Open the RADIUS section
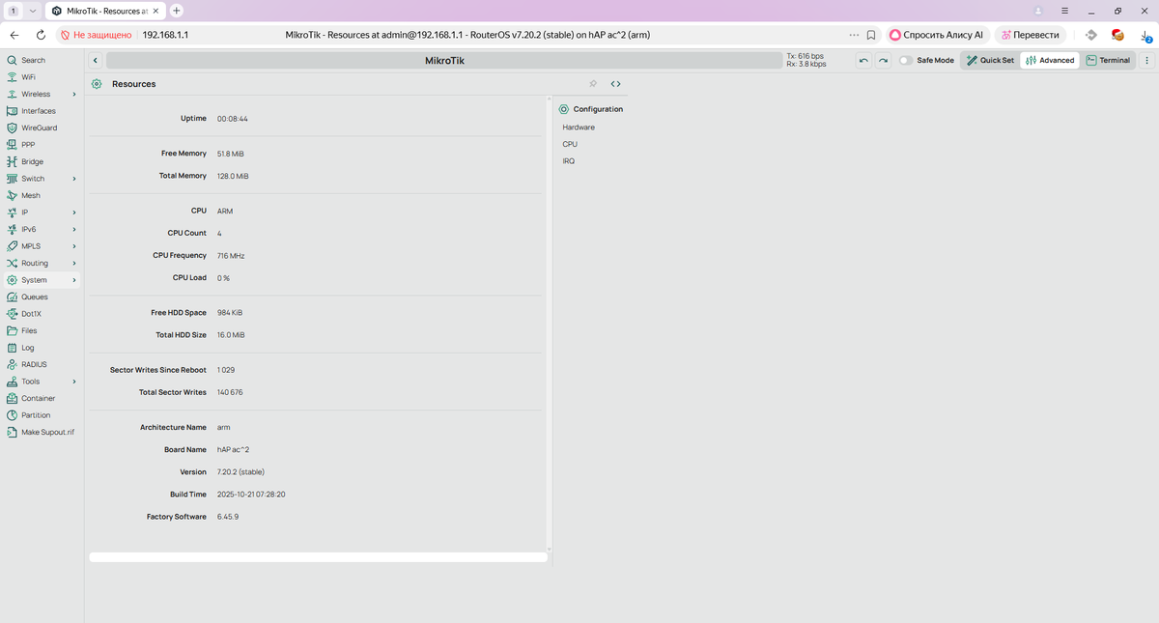 (x=34, y=364)
